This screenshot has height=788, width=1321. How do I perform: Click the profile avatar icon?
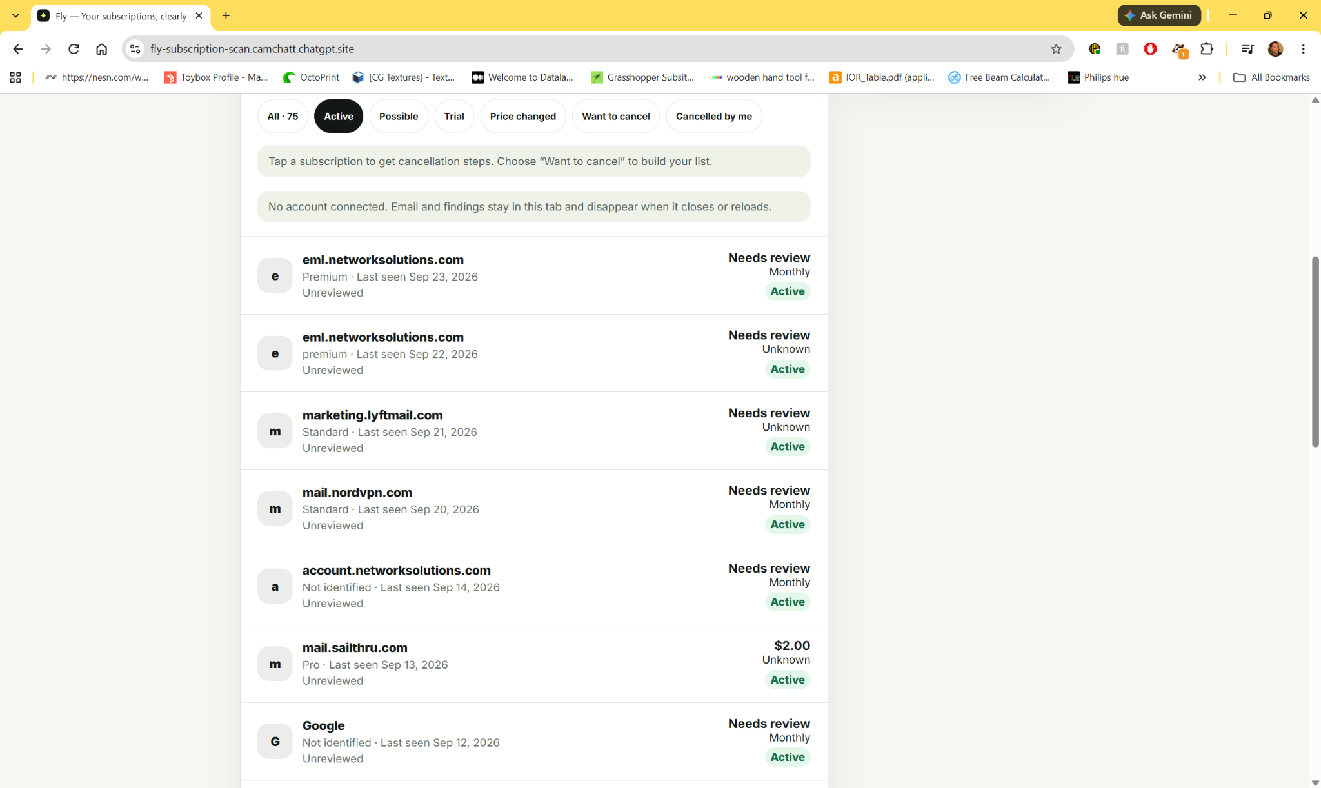[x=1275, y=49]
